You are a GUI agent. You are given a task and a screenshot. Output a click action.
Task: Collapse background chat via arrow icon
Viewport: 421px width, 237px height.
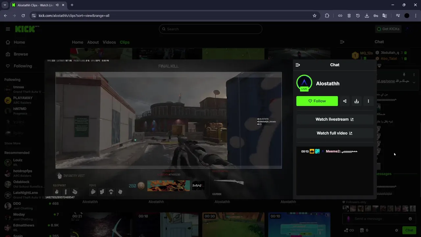(x=342, y=42)
